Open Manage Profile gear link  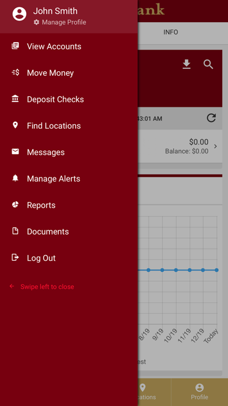pyautogui.click(x=60, y=22)
